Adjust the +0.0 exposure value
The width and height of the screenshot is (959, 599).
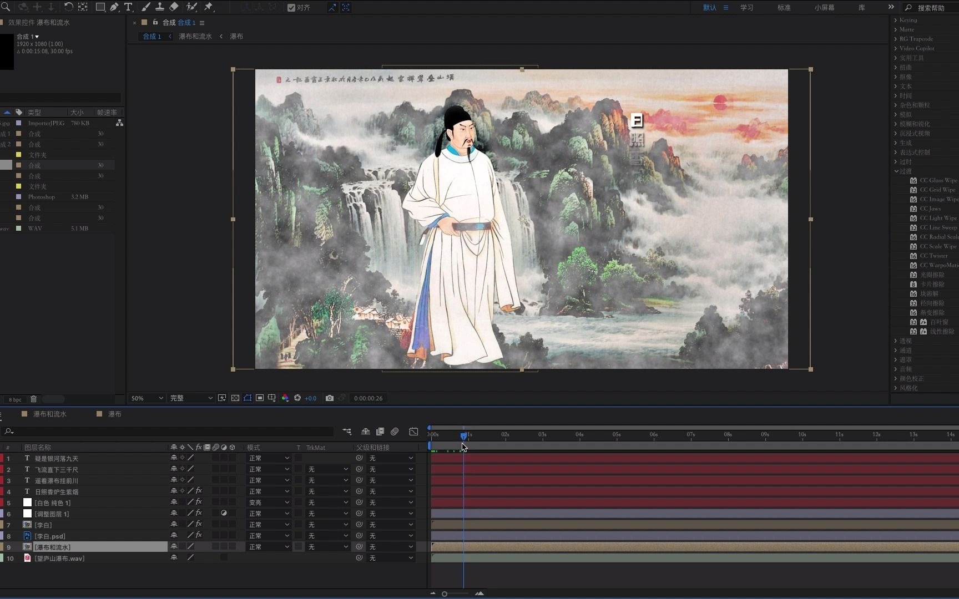[311, 398]
